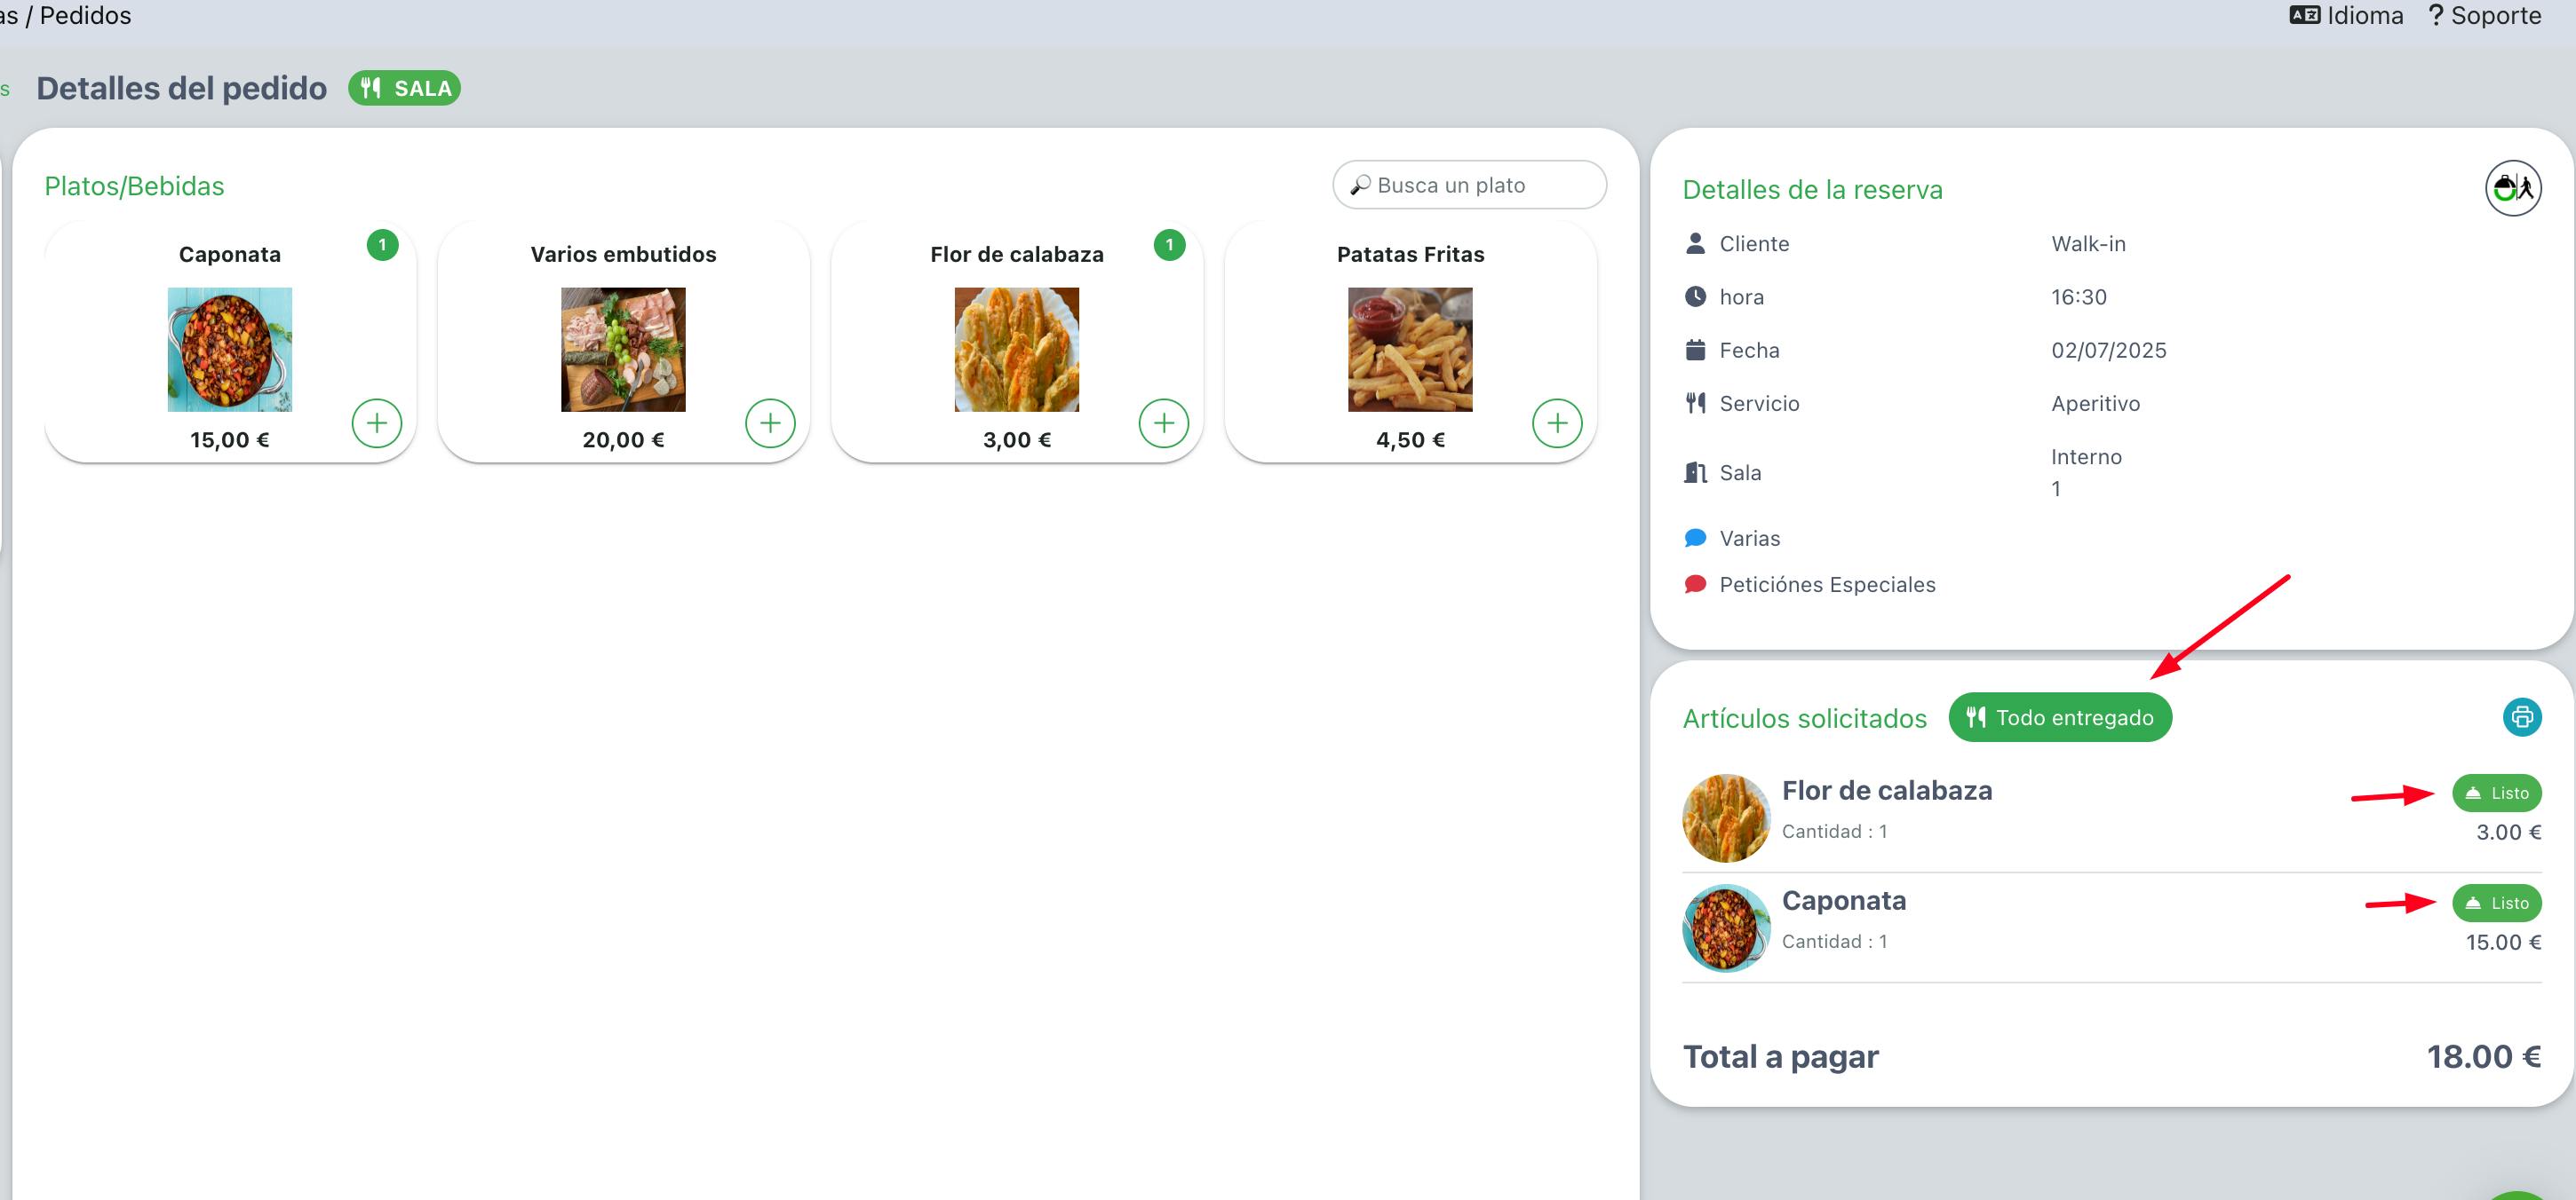Viewport: 2576px width, 1200px height.
Task: Add Caponata with its plus icon
Action: tap(377, 423)
